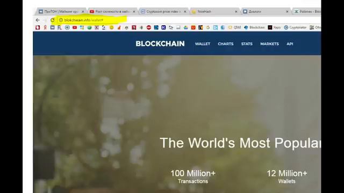Click the site info icon in address bar
344x193 pixels.
tap(61, 20)
